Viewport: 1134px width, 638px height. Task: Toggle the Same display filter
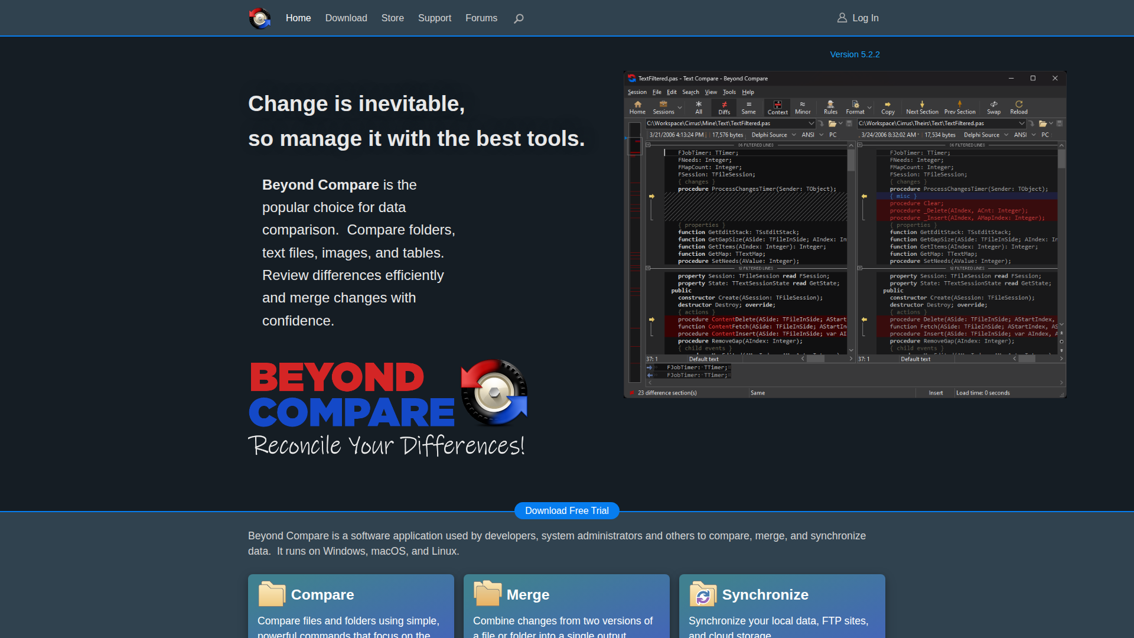tap(748, 107)
